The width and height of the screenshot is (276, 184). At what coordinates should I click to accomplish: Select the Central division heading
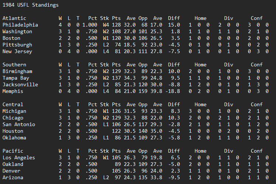pyautogui.click(x=13, y=104)
